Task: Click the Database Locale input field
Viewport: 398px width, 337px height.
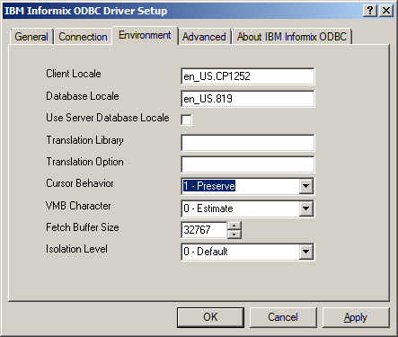Action: coord(248,99)
